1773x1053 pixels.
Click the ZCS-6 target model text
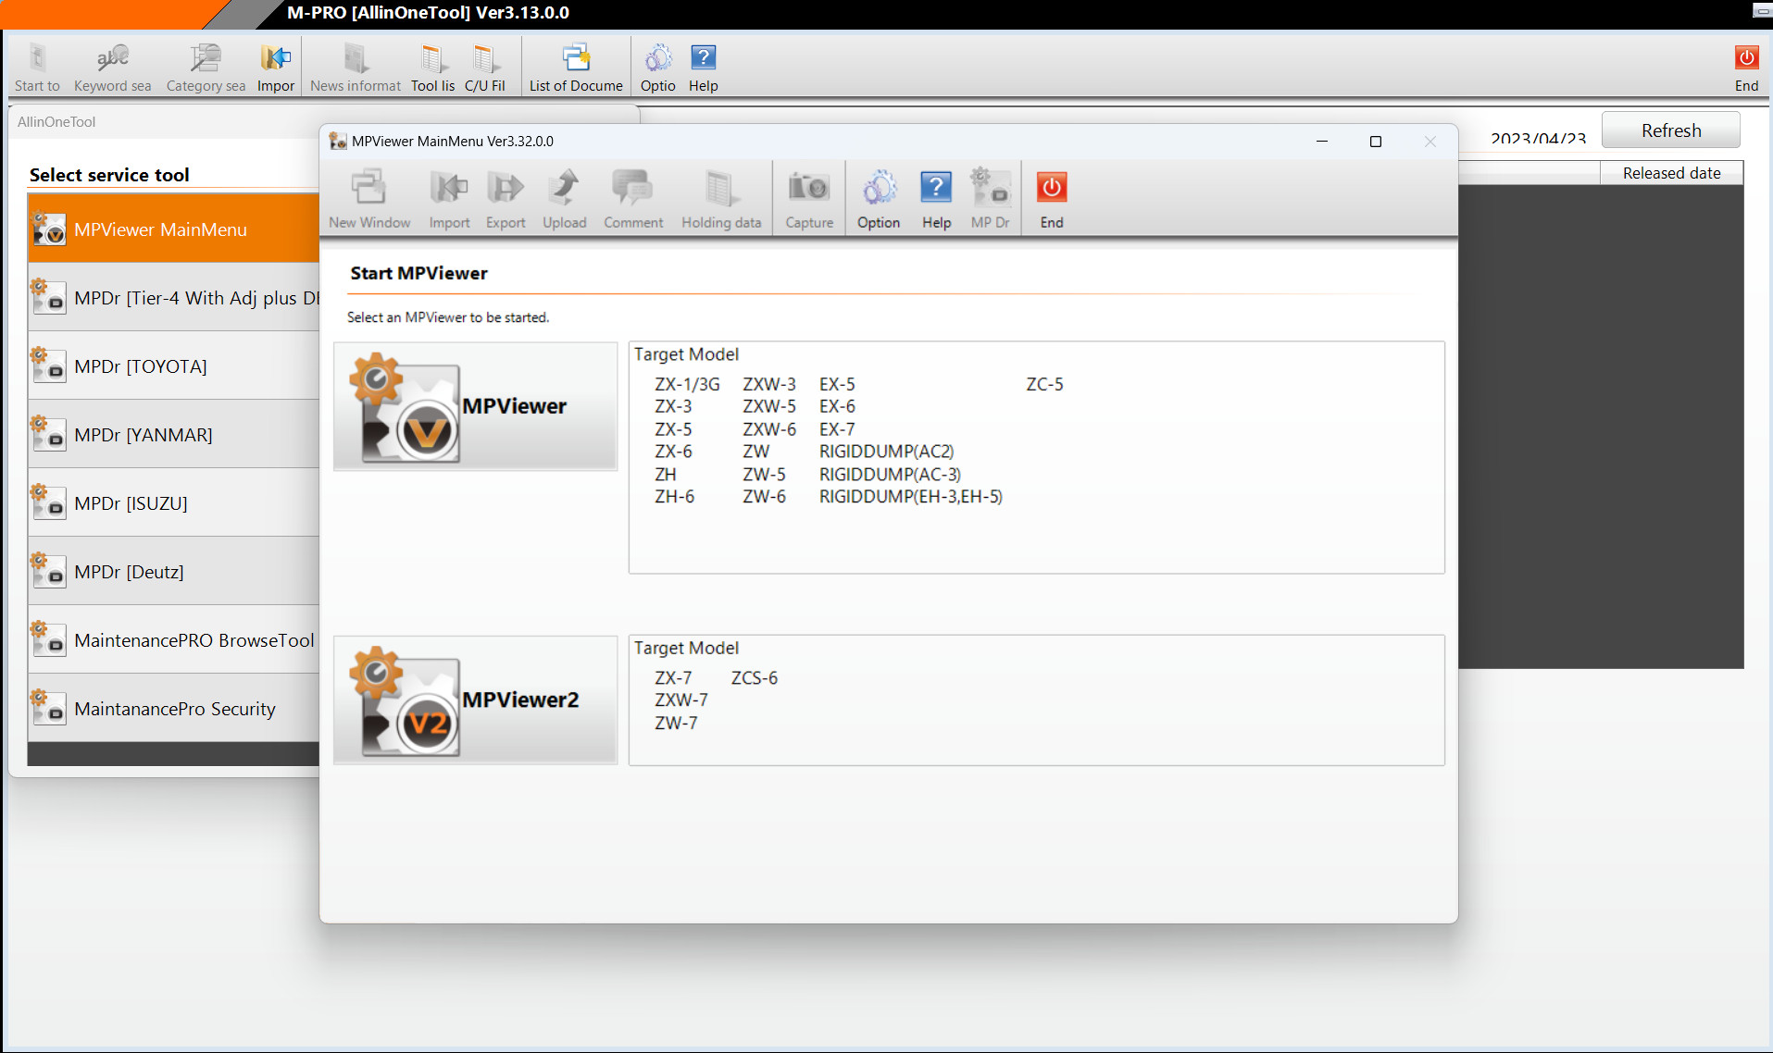click(755, 678)
